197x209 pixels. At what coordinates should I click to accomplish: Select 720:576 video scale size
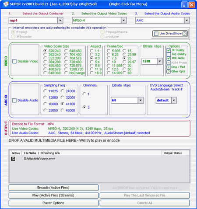pyautogui.click(x=66, y=65)
